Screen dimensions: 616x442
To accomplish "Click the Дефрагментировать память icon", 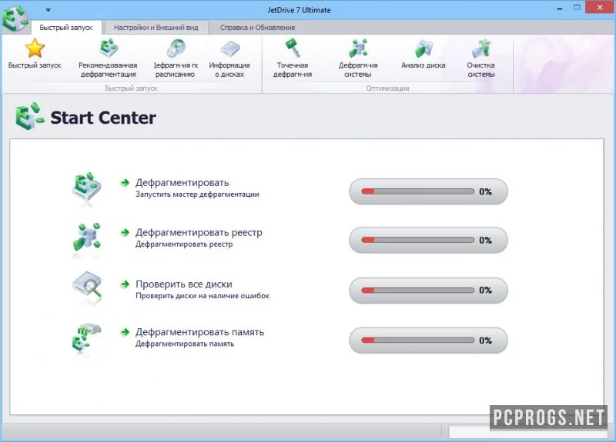I will (x=87, y=337).
